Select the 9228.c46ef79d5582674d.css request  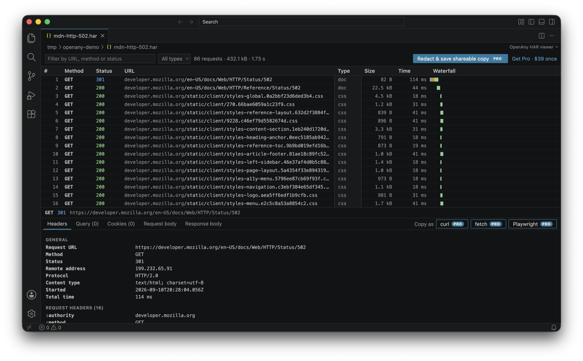coord(301,121)
